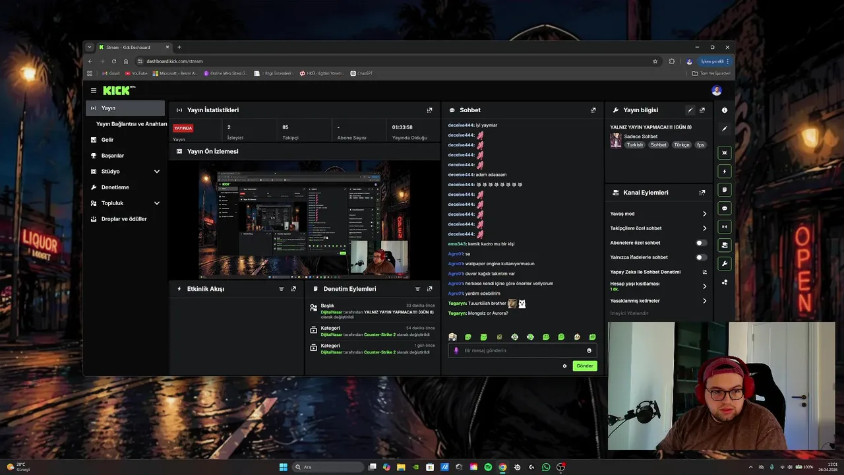Open filter options in Denetim Eylemleri

click(x=417, y=289)
